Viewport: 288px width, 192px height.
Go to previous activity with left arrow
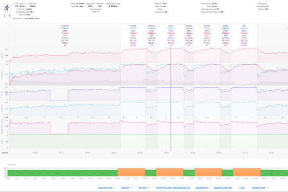(5, 15)
